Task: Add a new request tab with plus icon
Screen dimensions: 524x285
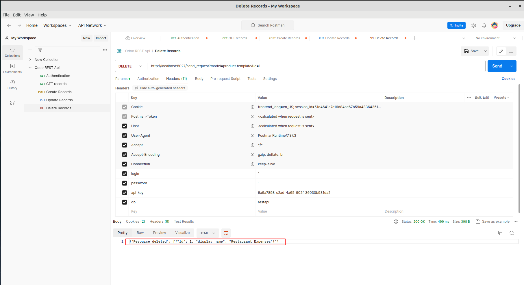Action: tap(415, 38)
